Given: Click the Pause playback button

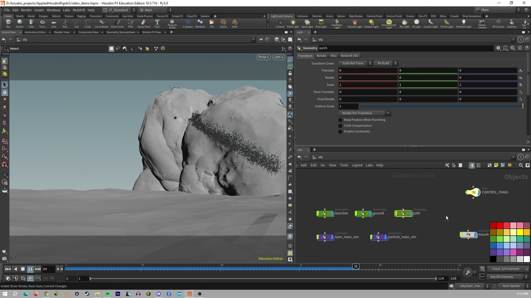Looking at the screenshot, I should click(x=30, y=269).
